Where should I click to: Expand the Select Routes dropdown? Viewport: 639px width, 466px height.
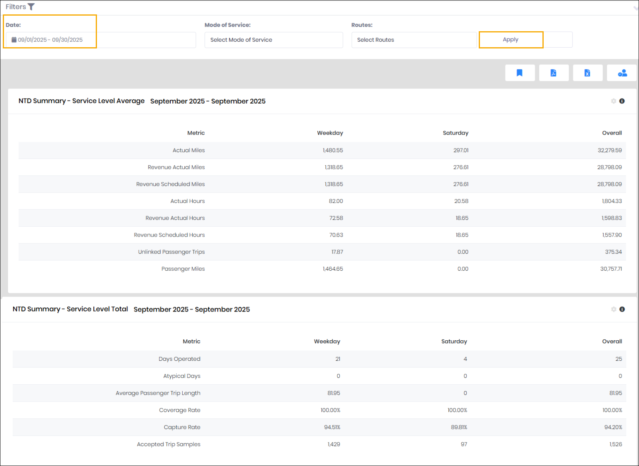coord(413,40)
